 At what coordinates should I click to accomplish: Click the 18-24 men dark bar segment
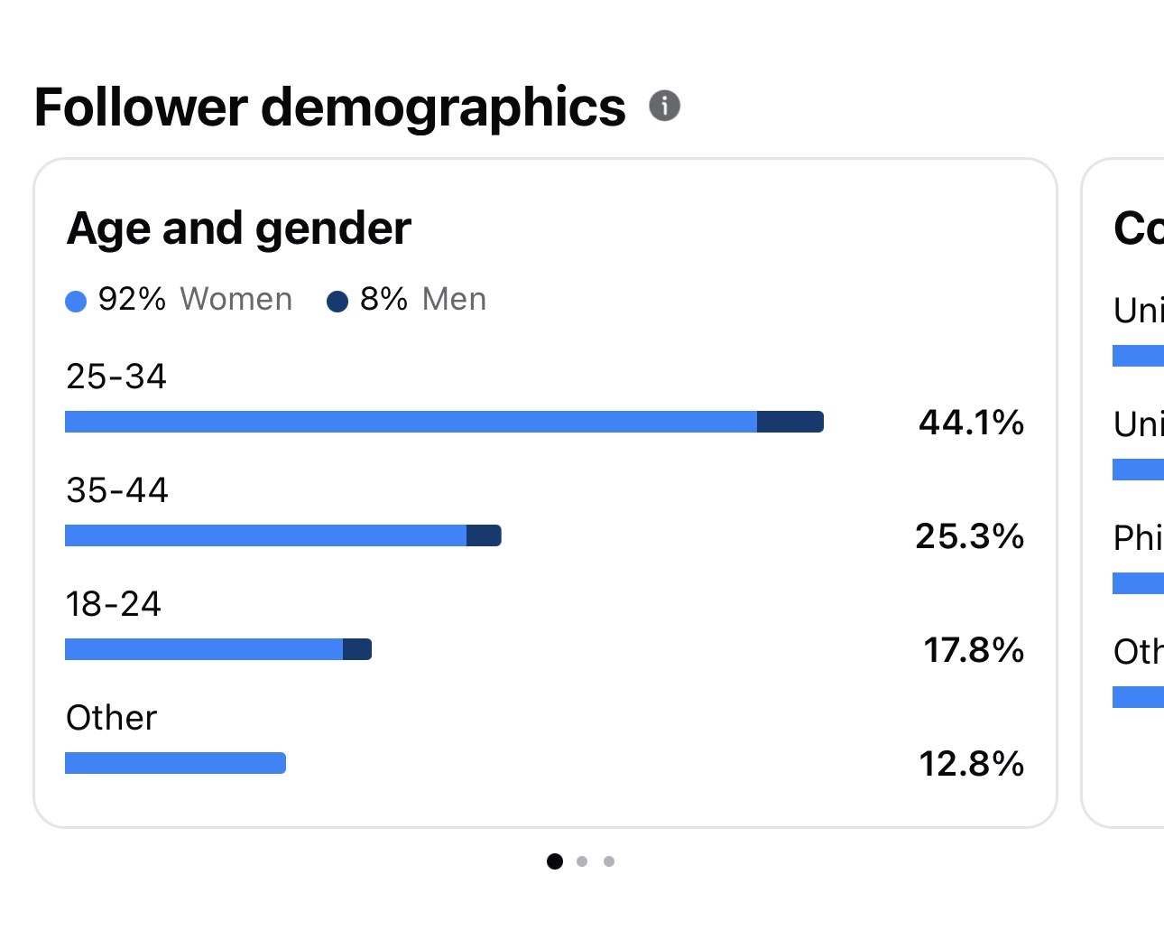[x=357, y=649]
